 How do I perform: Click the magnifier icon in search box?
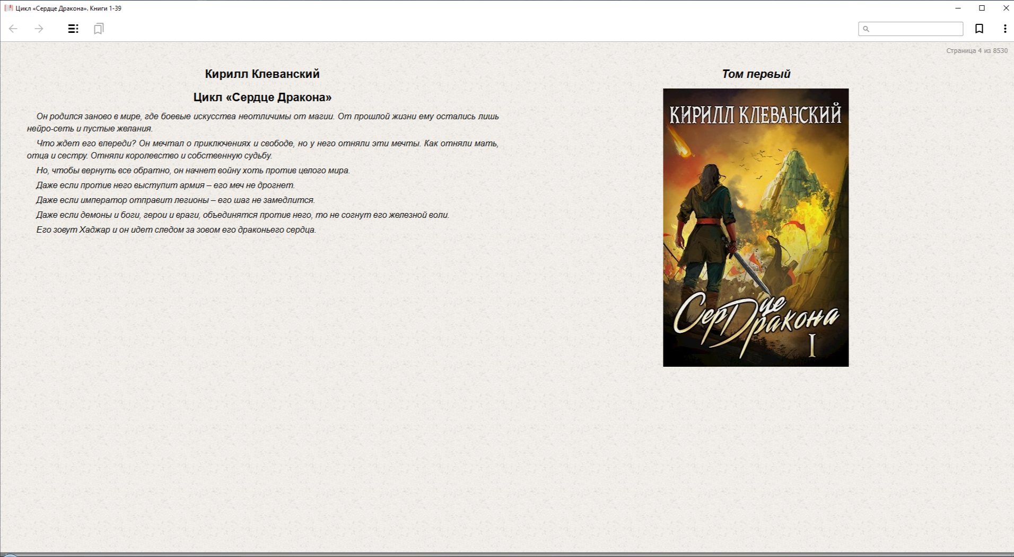866,29
